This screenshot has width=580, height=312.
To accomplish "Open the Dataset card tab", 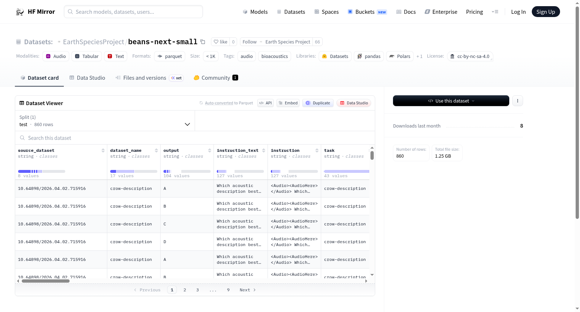I will (x=39, y=78).
